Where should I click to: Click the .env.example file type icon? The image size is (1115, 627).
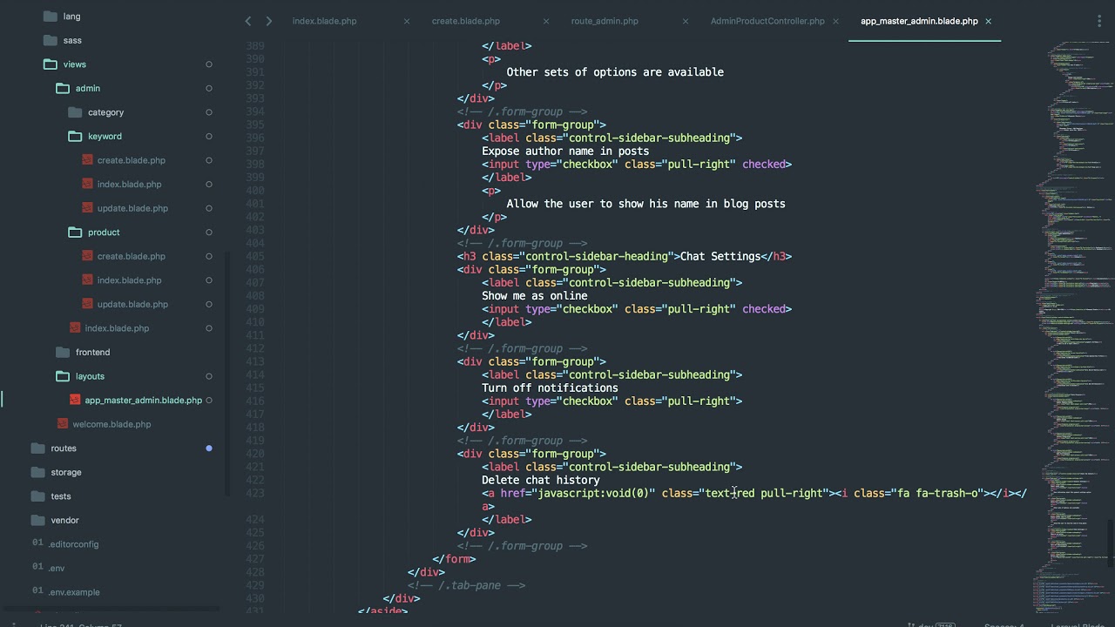[x=37, y=591]
